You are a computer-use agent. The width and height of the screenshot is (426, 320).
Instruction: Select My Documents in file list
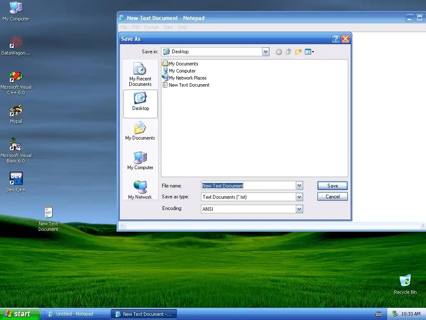[180, 64]
